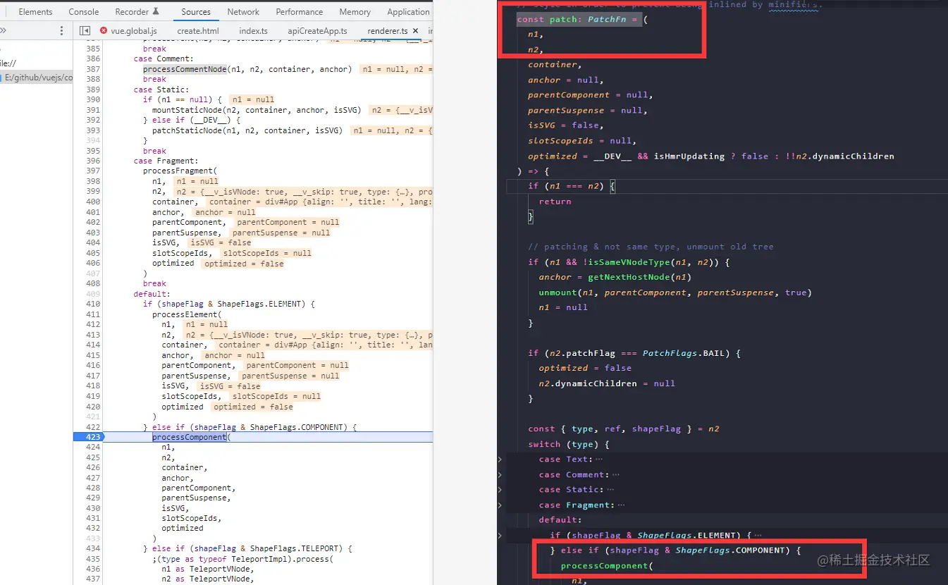Select the Sources panel tab
This screenshot has height=585, width=948.
196,12
